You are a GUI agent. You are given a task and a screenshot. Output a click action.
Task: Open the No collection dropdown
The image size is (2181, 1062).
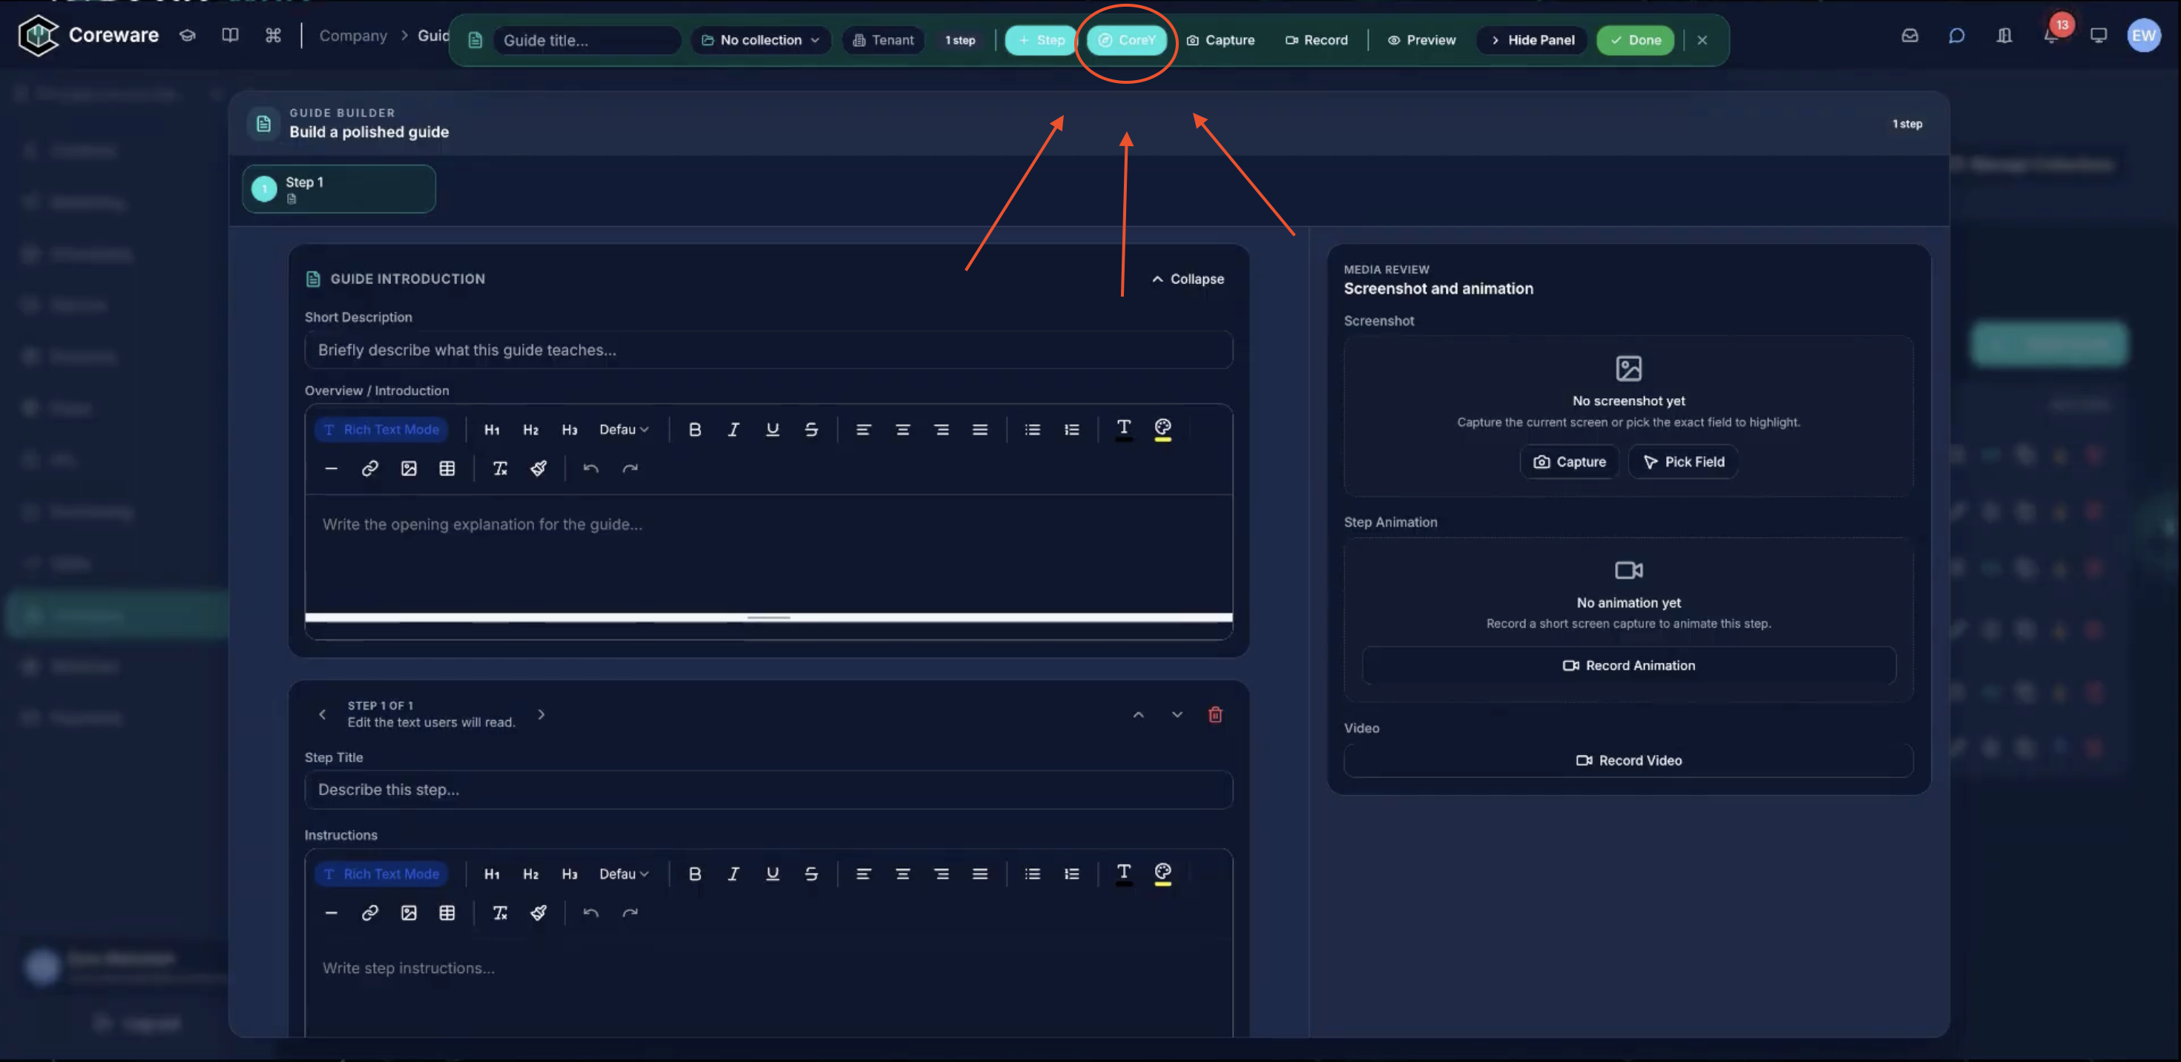pos(760,40)
